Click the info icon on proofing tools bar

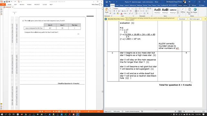click(x=106, y=19)
